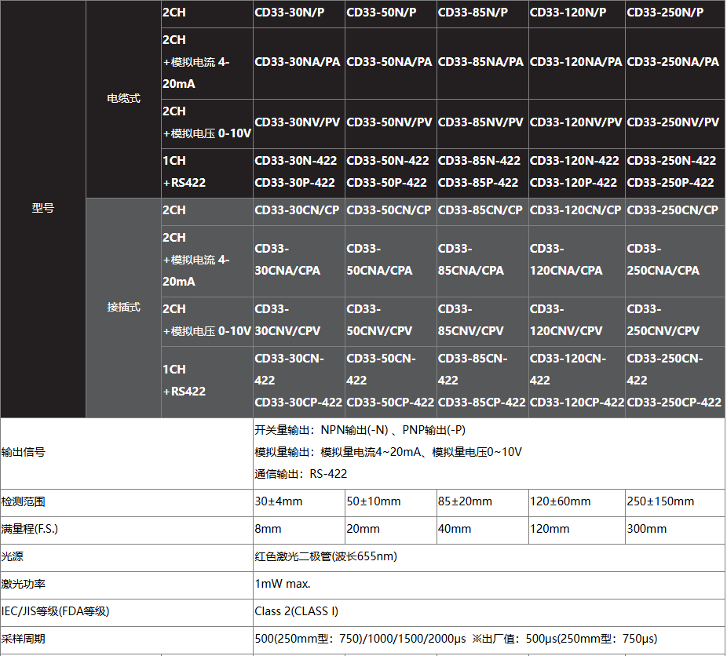Click the CD33-30N/P model cell

(289, 13)
